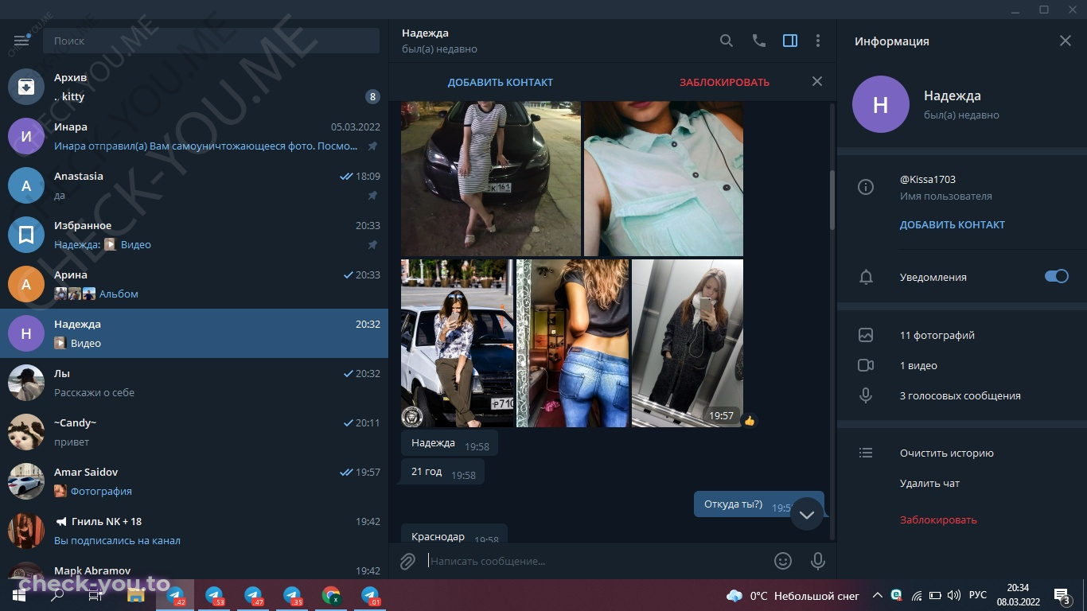
Task: Open the elevator mirror selfie photo
Action: click(688, 343)
